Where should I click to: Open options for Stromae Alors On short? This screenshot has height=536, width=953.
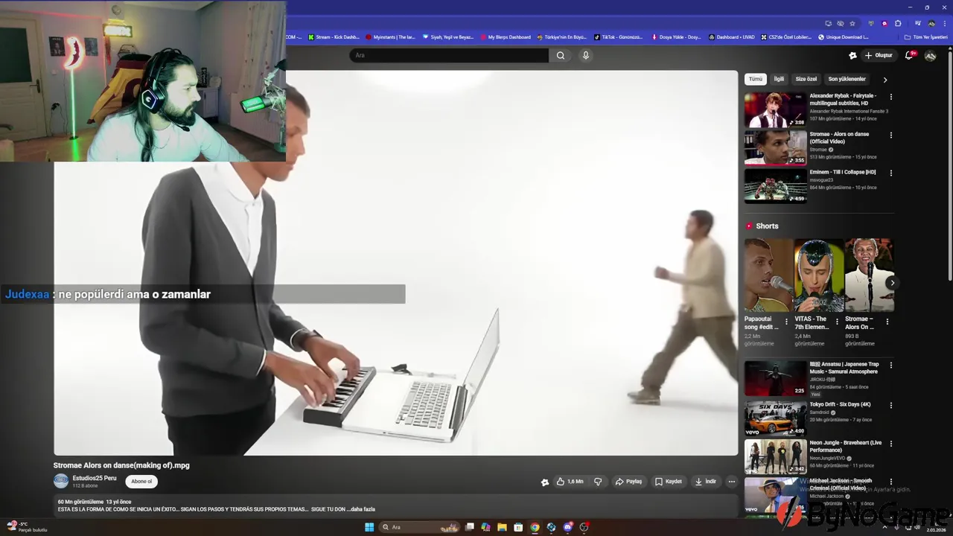887,322
